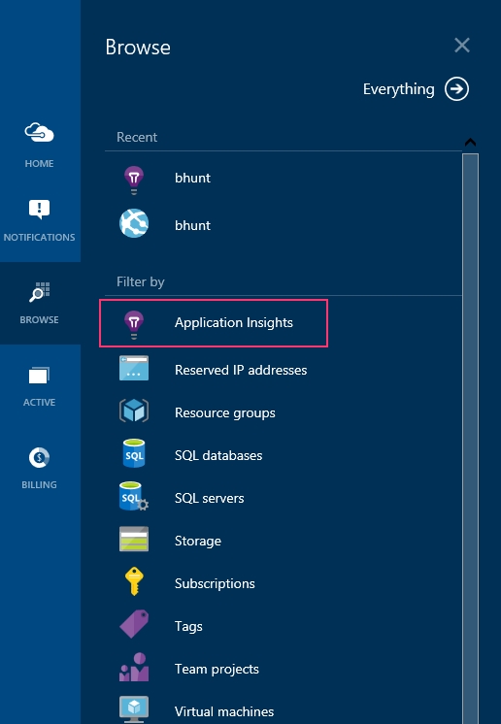This screenshot has width=501, height=724.
Task: Select the BILLING label in the sidebar
Action: coord(39,485)
